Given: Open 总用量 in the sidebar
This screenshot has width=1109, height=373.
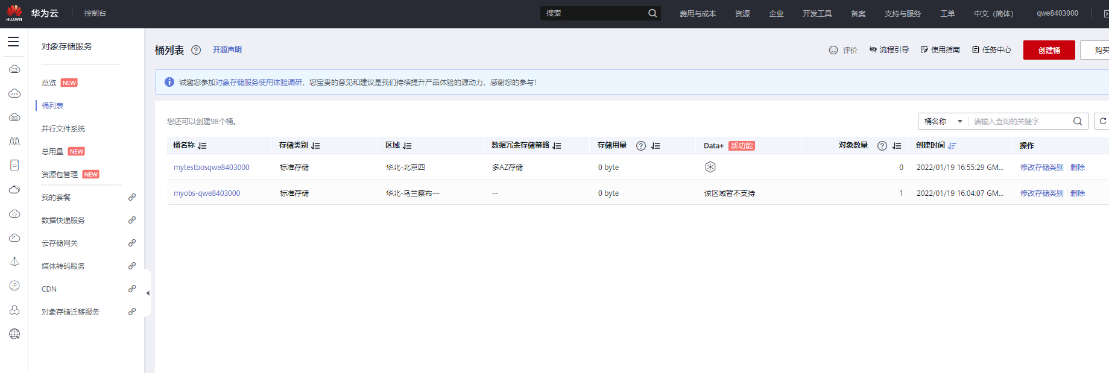Looking at the screenshot, I should pos(52,151).
